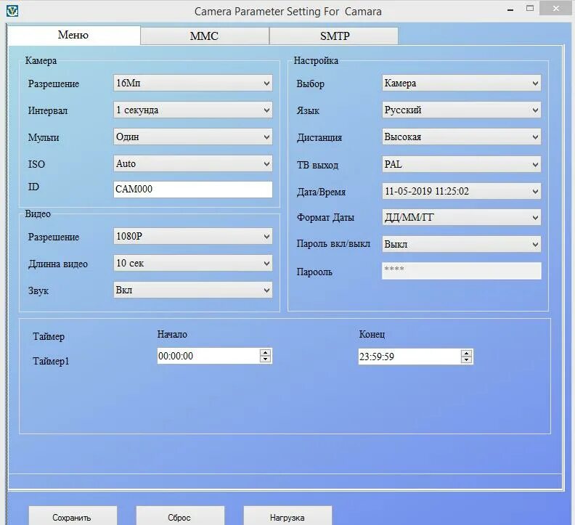This screenshot has height=525, width=575.
Task: Click the Настройка group heading
Action: point(316,60)
